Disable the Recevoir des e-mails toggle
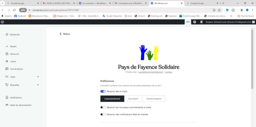The image size is (256, 127). [103, 91]
